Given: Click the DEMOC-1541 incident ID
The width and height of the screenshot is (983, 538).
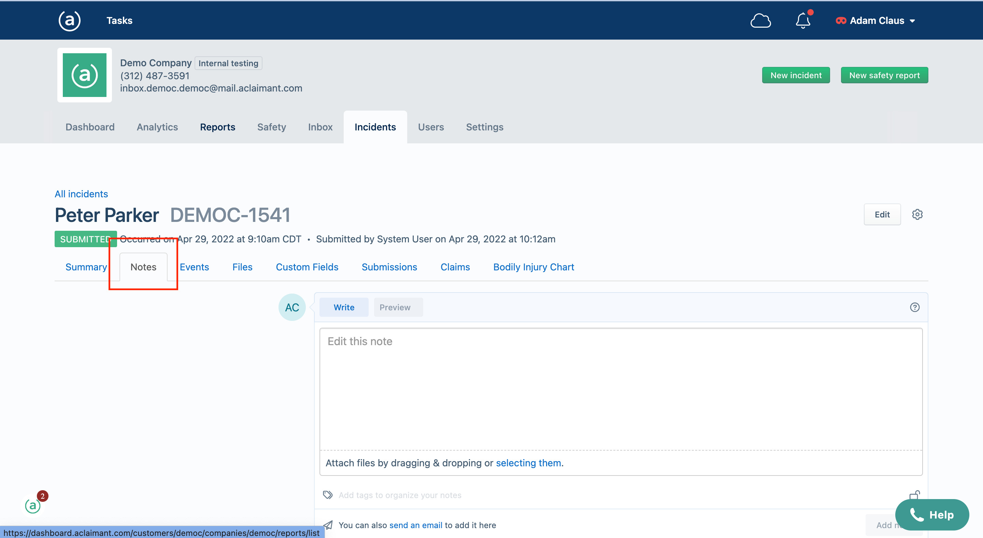Looking at the screenshot, I should [x=230, y=215].
